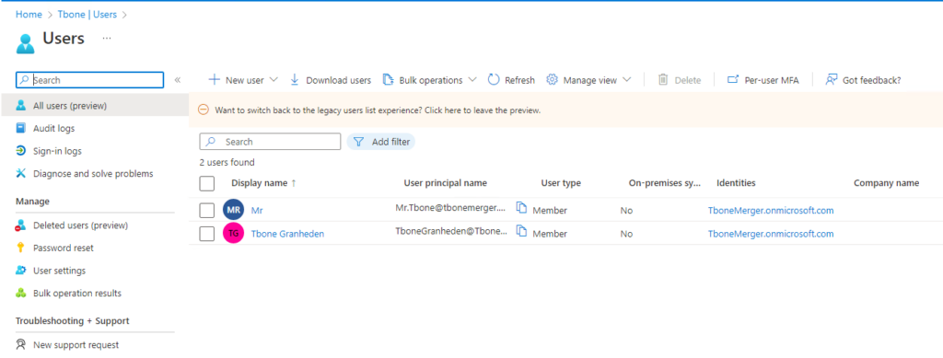The width and height of the screenshot is (943, 358).
Task: Copy Mr.Tbone user principal name
Action: [522, 208]
